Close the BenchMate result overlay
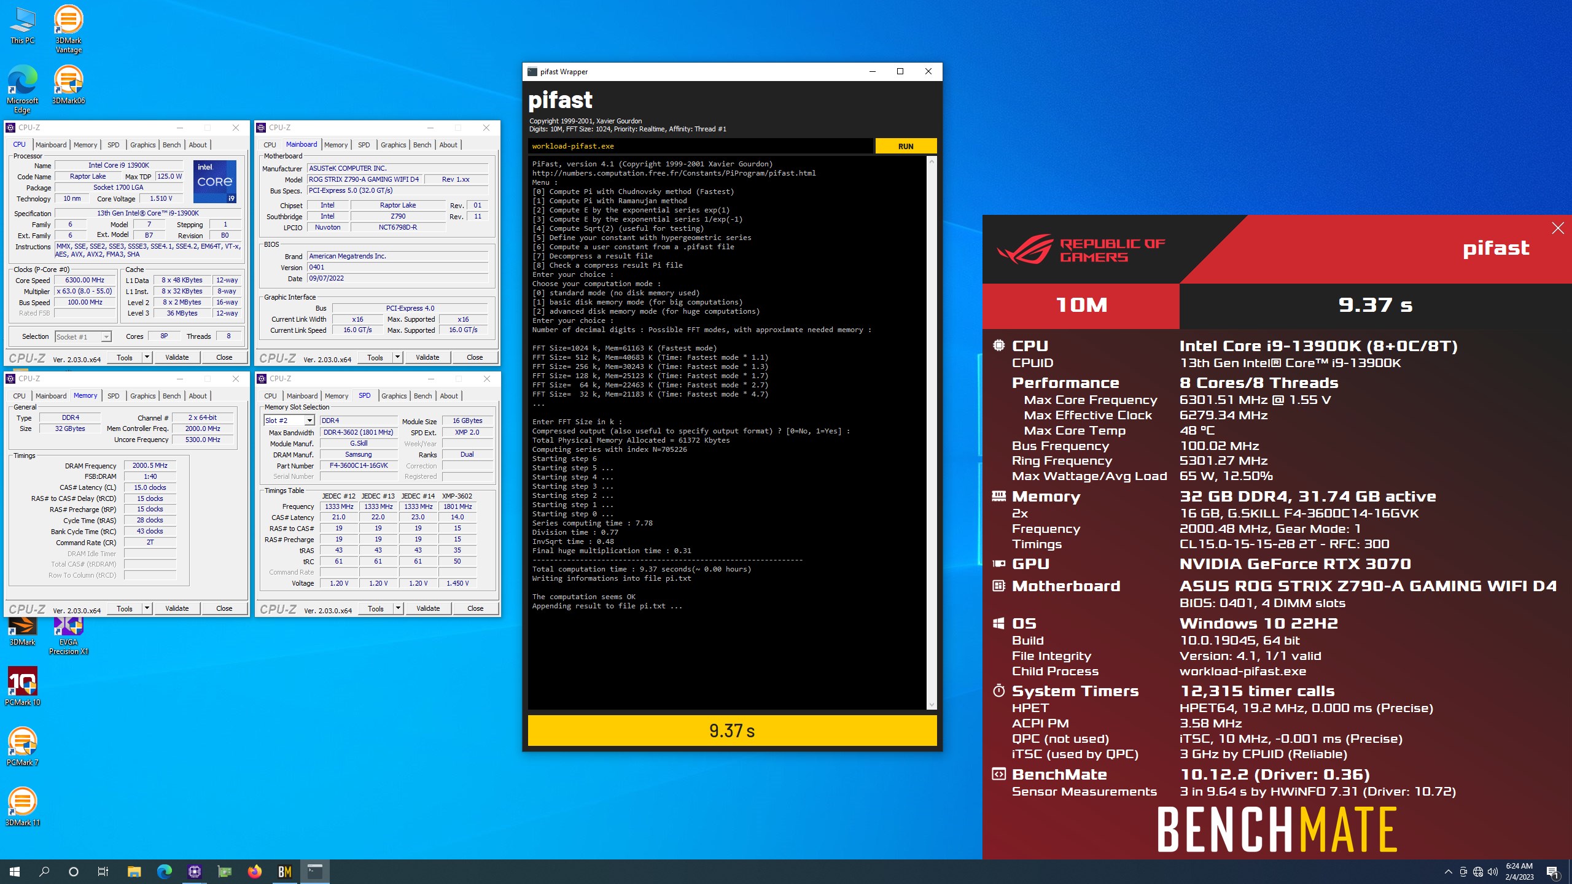Screen dimensions: 1572x884 [1558, 228]
